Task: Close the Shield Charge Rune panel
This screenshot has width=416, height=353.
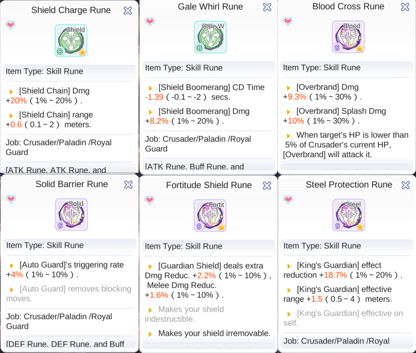Action: click(x=128, y=10)
